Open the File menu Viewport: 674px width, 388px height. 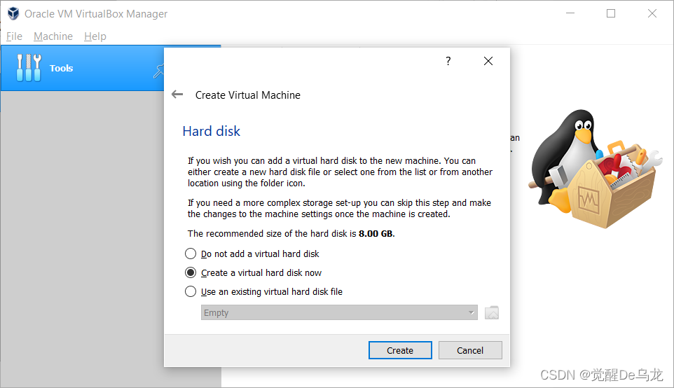click(x=14, y=36)
